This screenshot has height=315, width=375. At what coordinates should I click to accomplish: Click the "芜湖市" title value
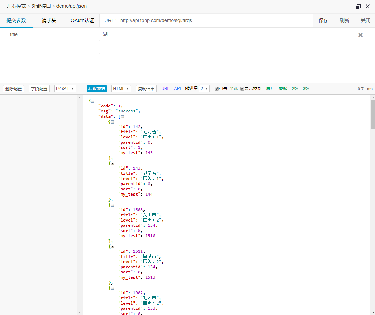(150, 215)
